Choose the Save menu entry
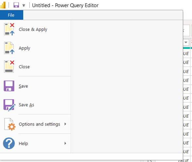 point(35,86)
